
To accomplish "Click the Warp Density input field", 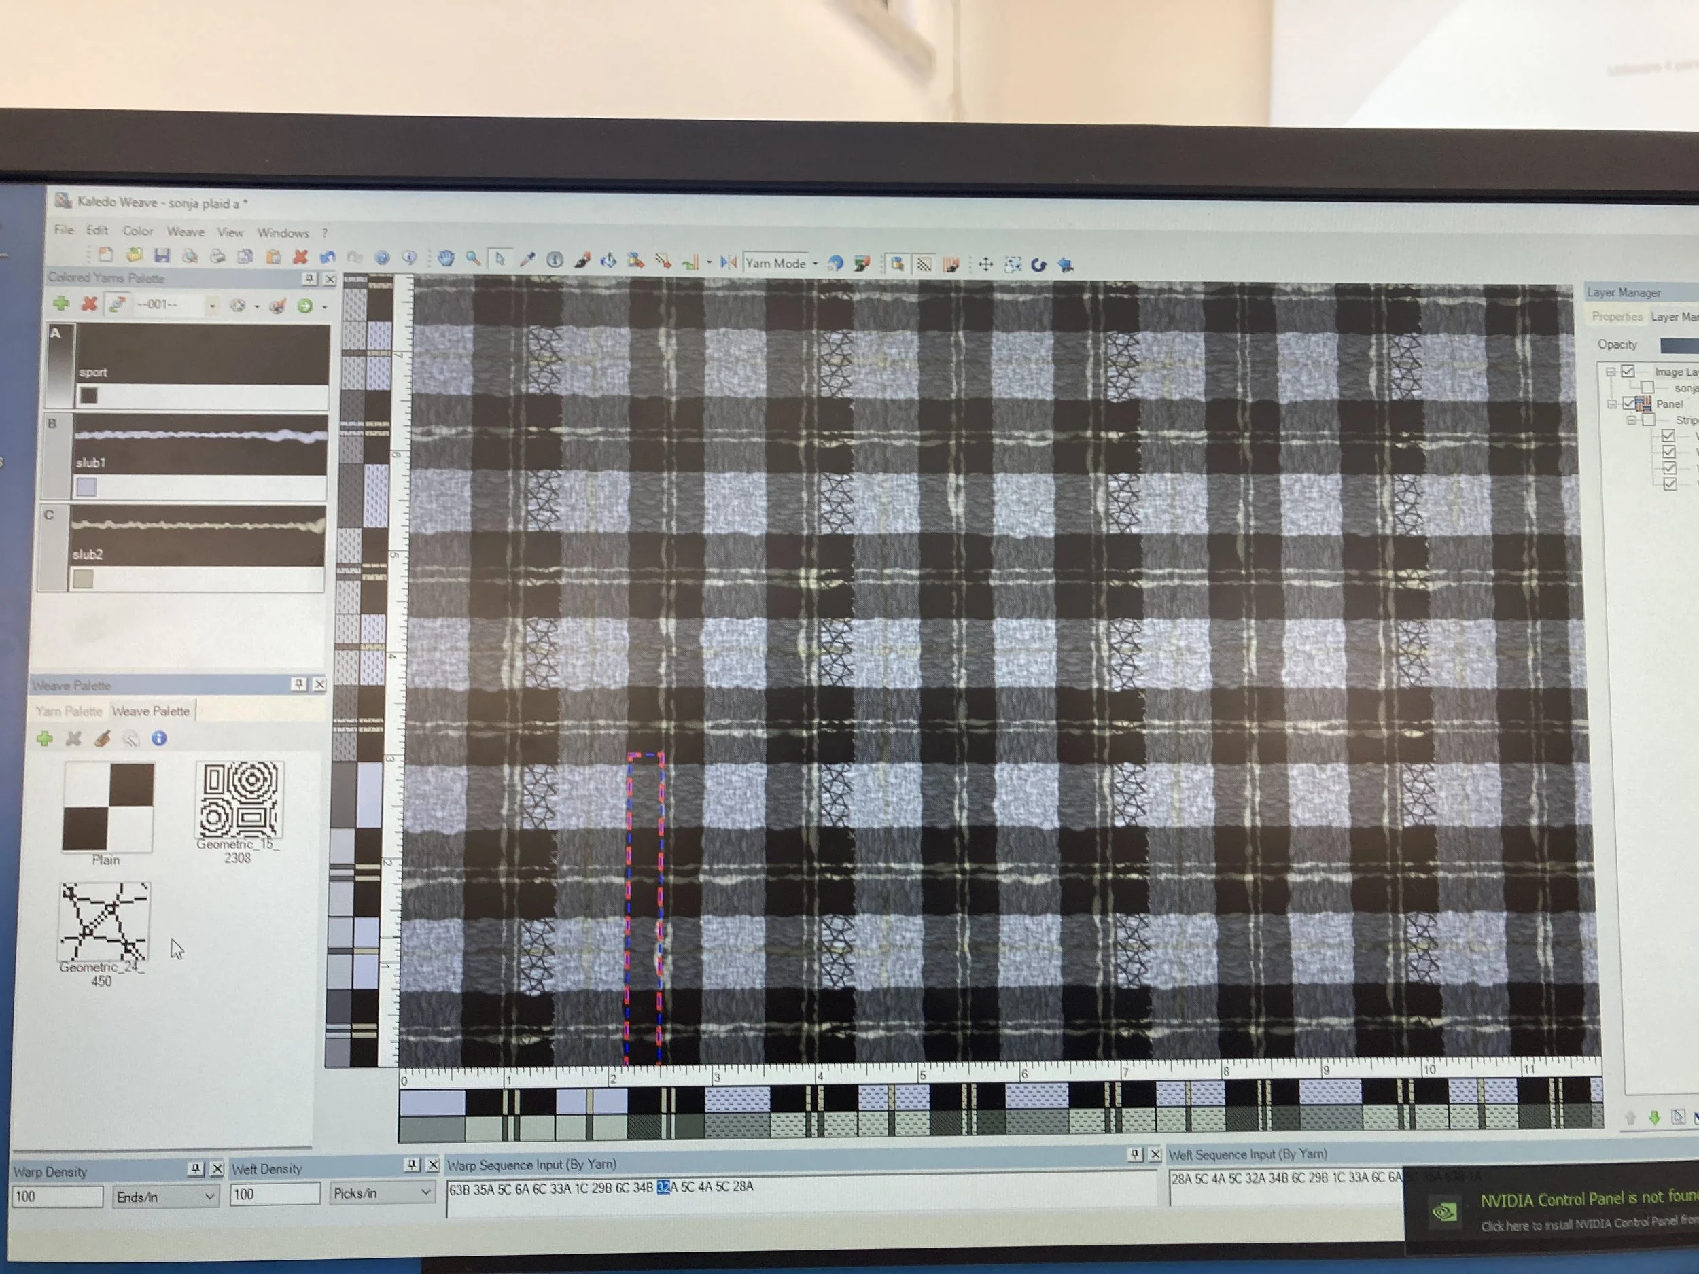I will [x=57, y=1197].
